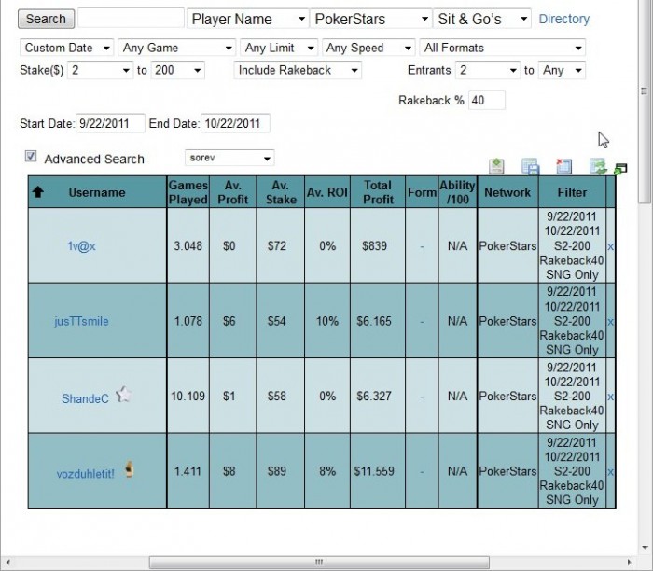Open the Directory link
The height and width of the screenshot is (571, 653).
(563, 19)
